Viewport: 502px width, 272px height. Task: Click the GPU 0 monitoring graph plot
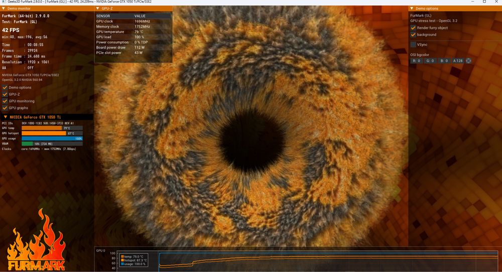307,261
